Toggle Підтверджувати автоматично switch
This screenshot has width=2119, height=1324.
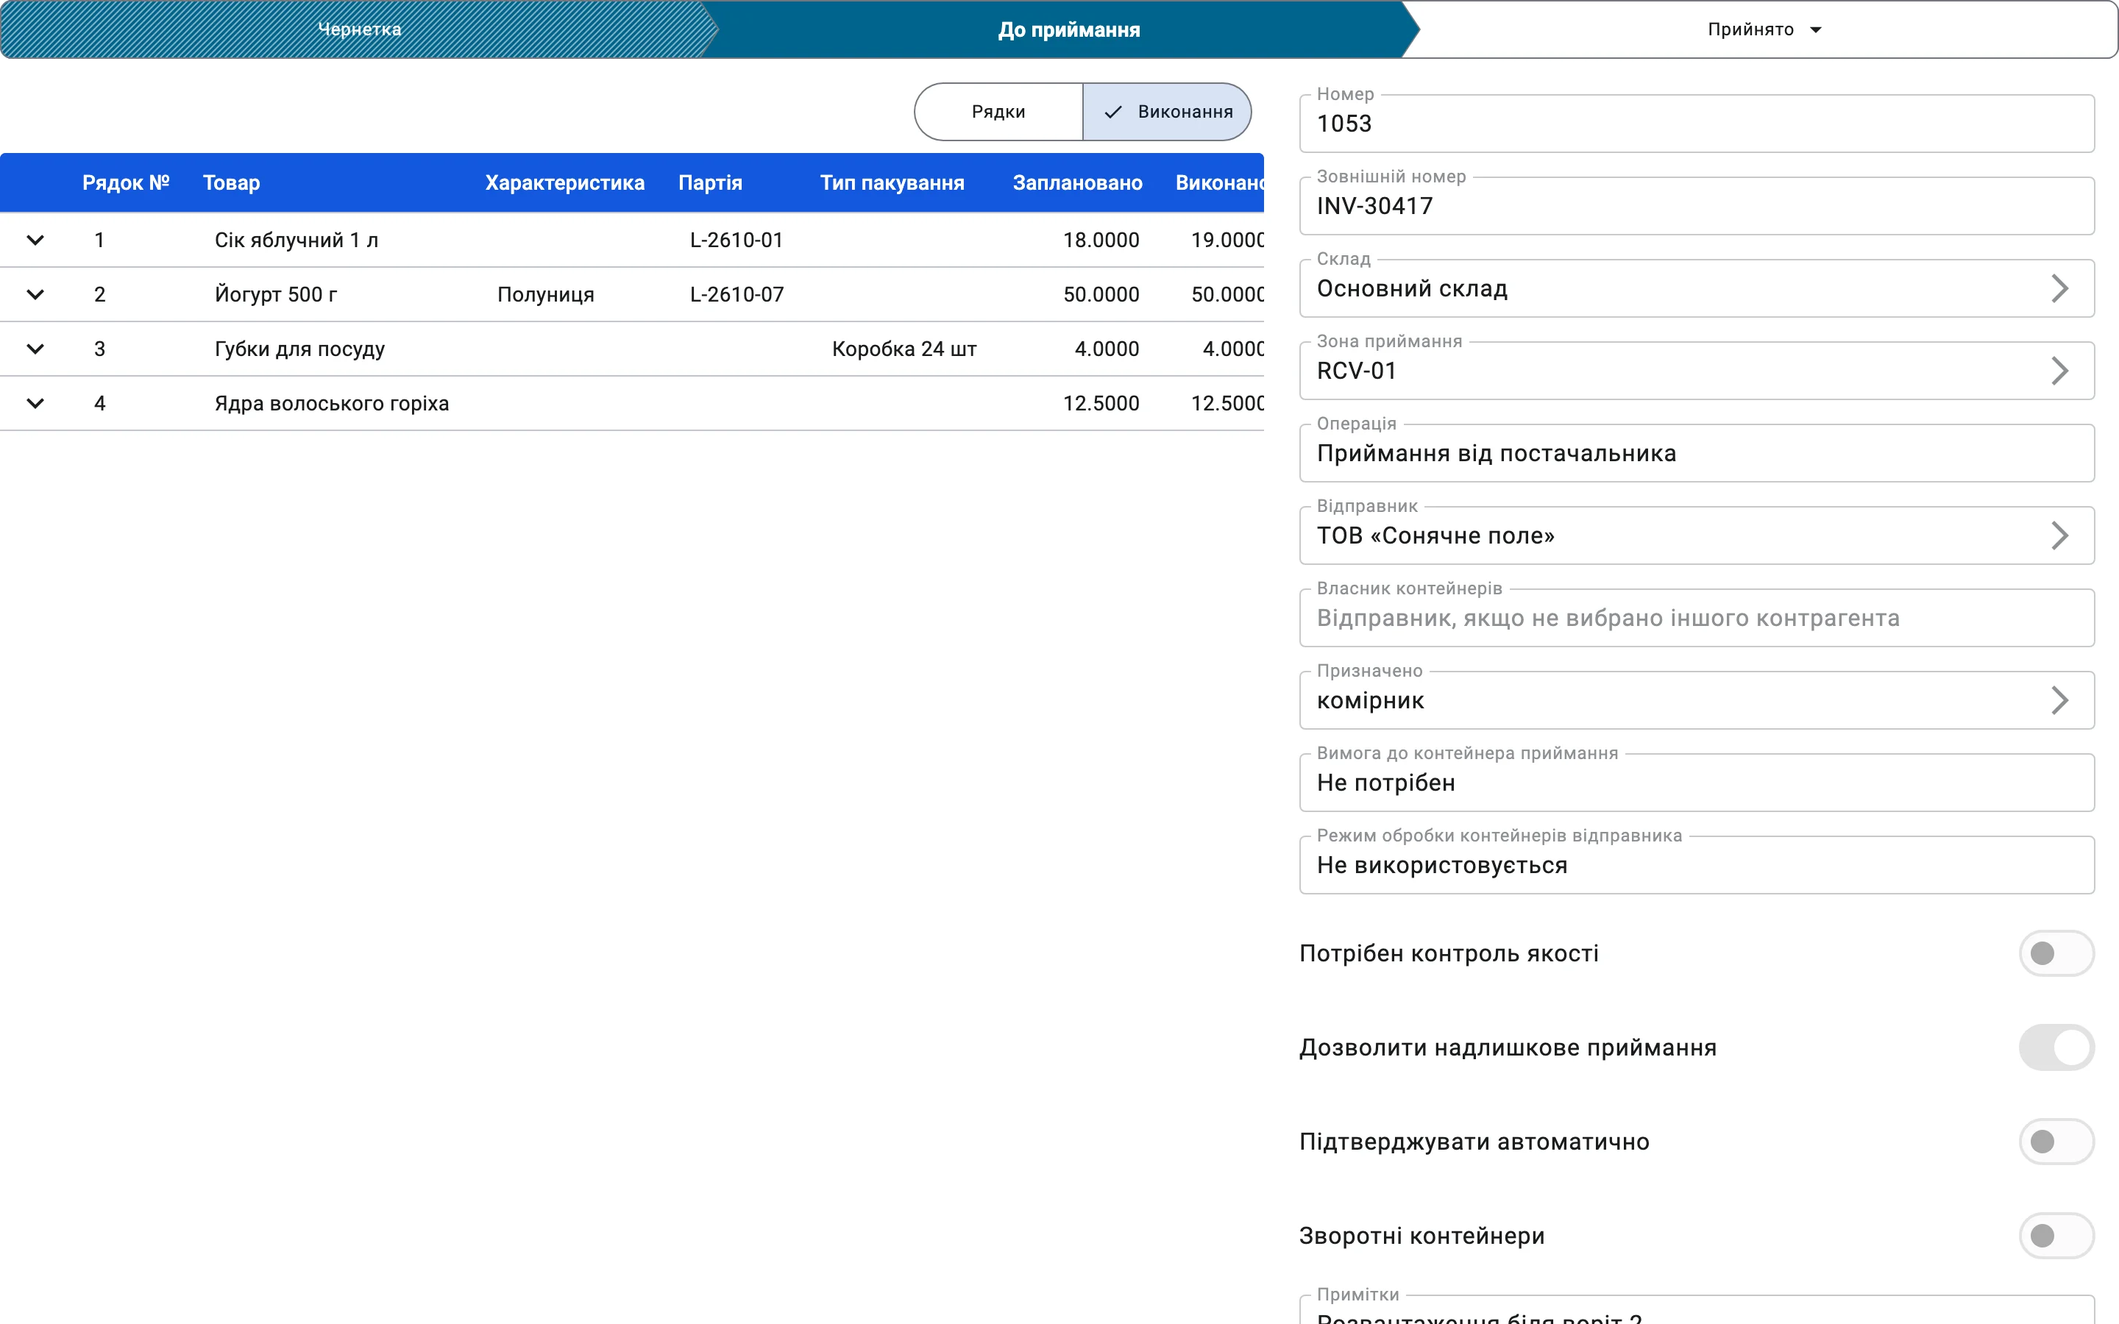coord(2056,1141)
